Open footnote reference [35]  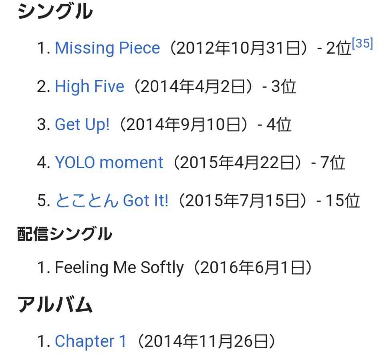pyautogui.click(x=362, y=43)
